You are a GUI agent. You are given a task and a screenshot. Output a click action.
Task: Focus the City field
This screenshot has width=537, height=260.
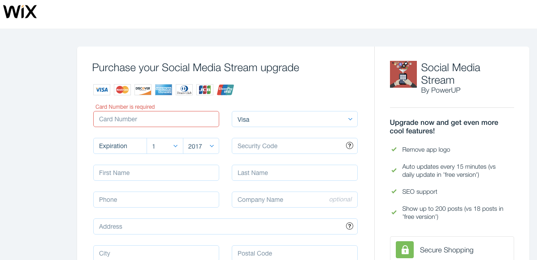tap(156, 253)
